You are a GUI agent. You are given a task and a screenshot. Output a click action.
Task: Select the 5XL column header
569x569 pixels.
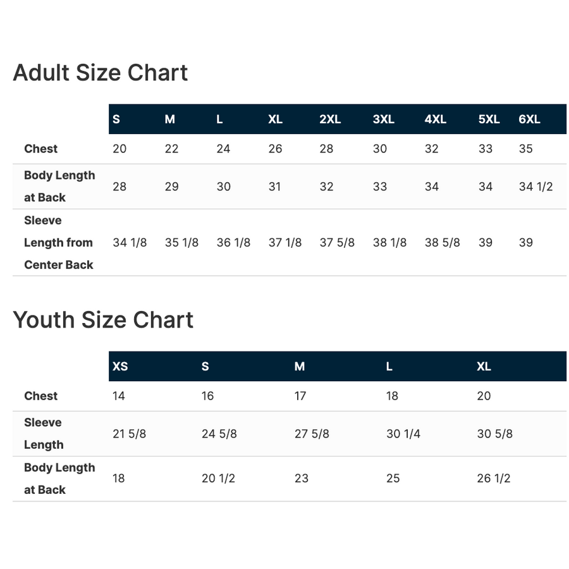[489, 119]
